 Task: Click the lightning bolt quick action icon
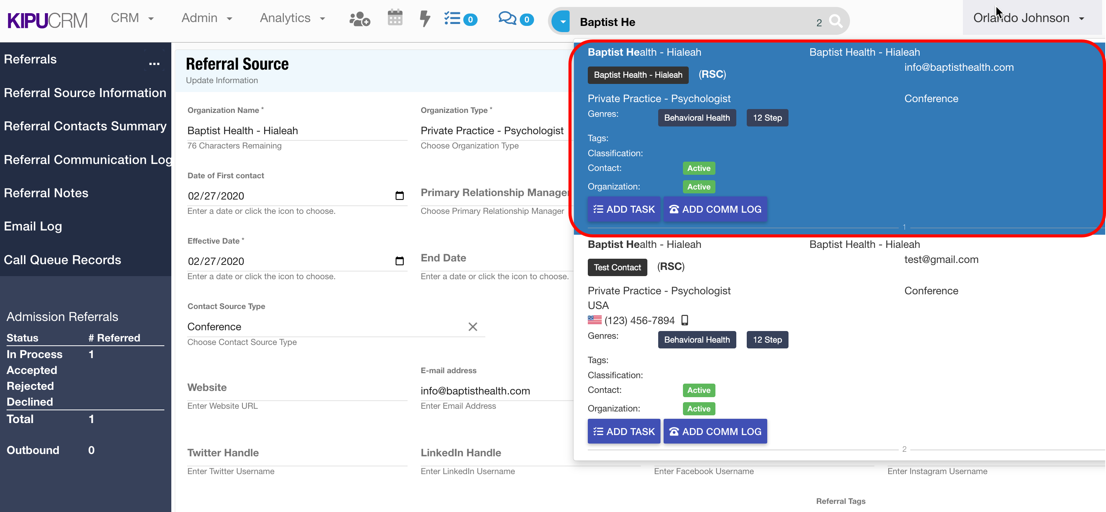click(x=424, y=19)
